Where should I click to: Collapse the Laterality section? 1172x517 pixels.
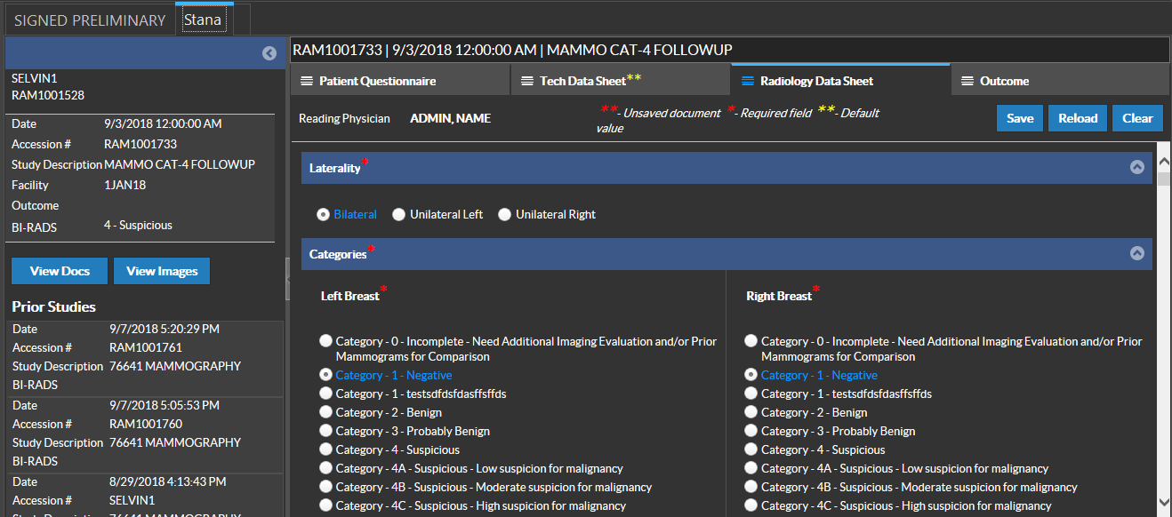pos(1136,167)
